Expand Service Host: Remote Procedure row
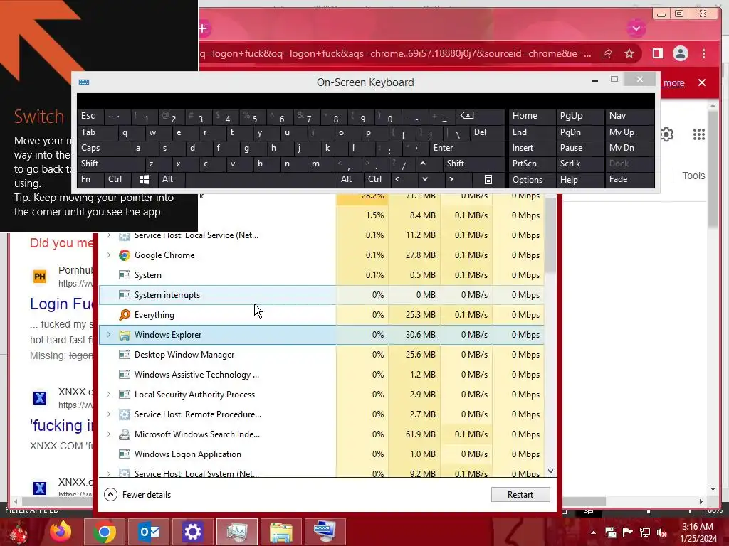This screenshot has height=546, width=729. tap(108, 414)
